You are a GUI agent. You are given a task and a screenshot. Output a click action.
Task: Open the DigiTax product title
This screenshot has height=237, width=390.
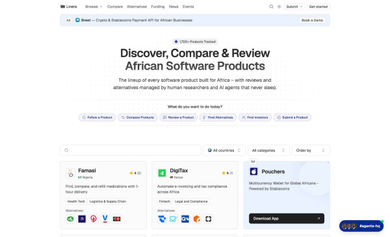coord(179,171)
